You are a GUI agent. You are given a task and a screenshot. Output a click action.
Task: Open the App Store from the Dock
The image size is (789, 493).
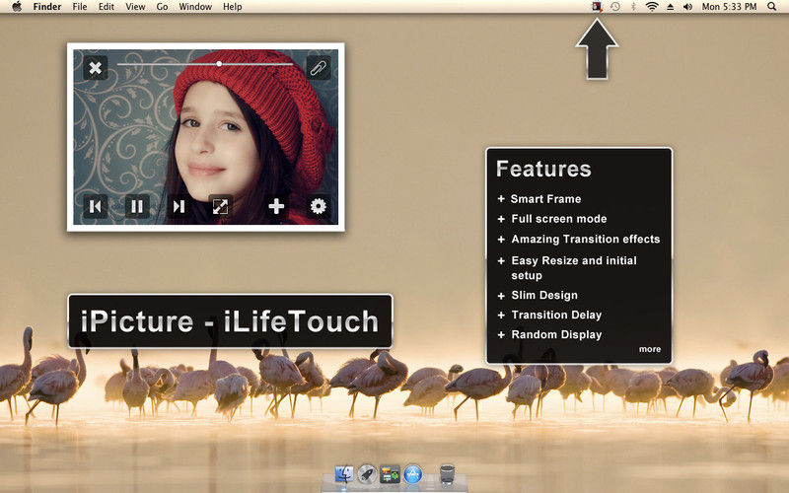[413, 474]
